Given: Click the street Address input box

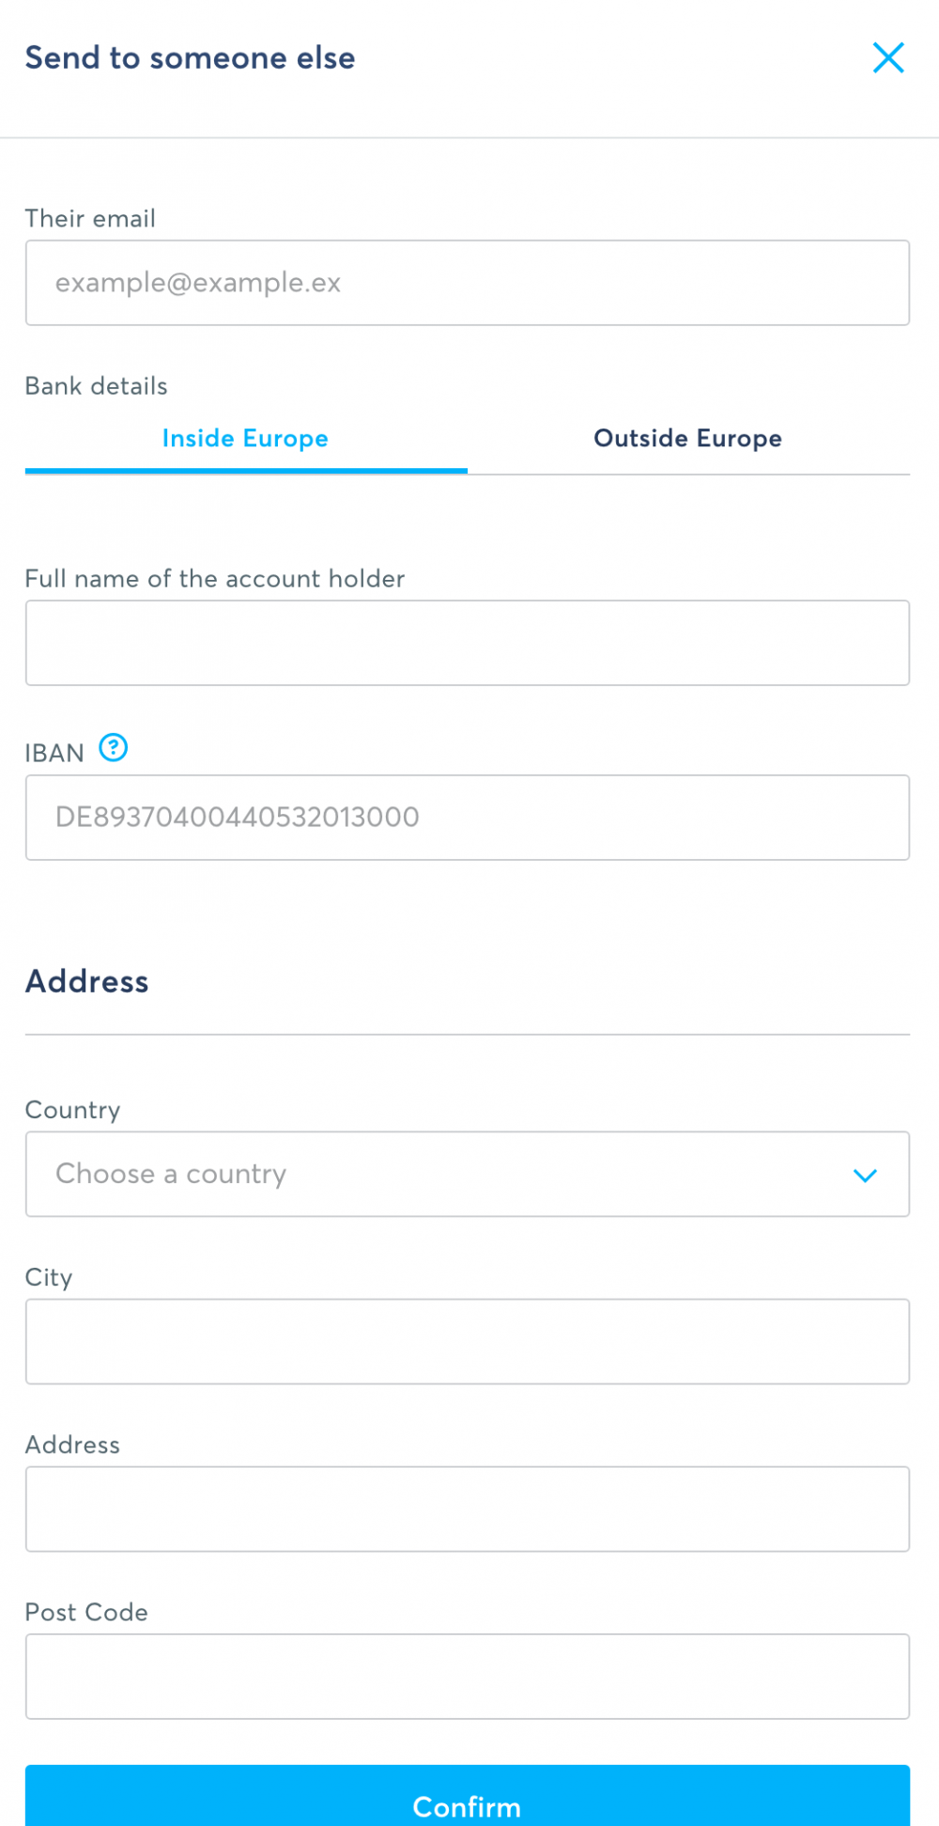Looking at the screenshot, I should click(467, 1508).
